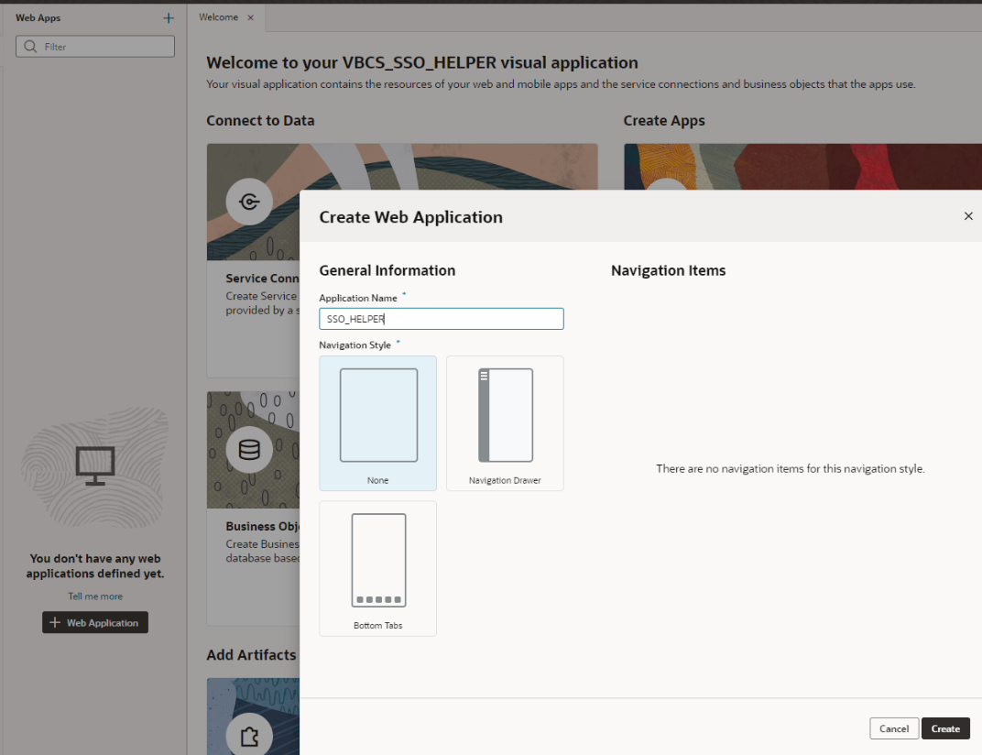This screenshot has width=982, height=755.
Task: Select the Bottom Tabs navigation style
Action: (377, 568)
